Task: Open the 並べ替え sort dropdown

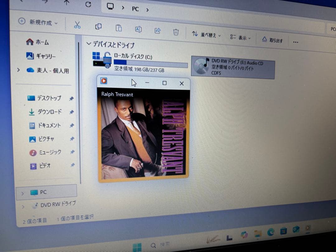Action: point(206,34)
